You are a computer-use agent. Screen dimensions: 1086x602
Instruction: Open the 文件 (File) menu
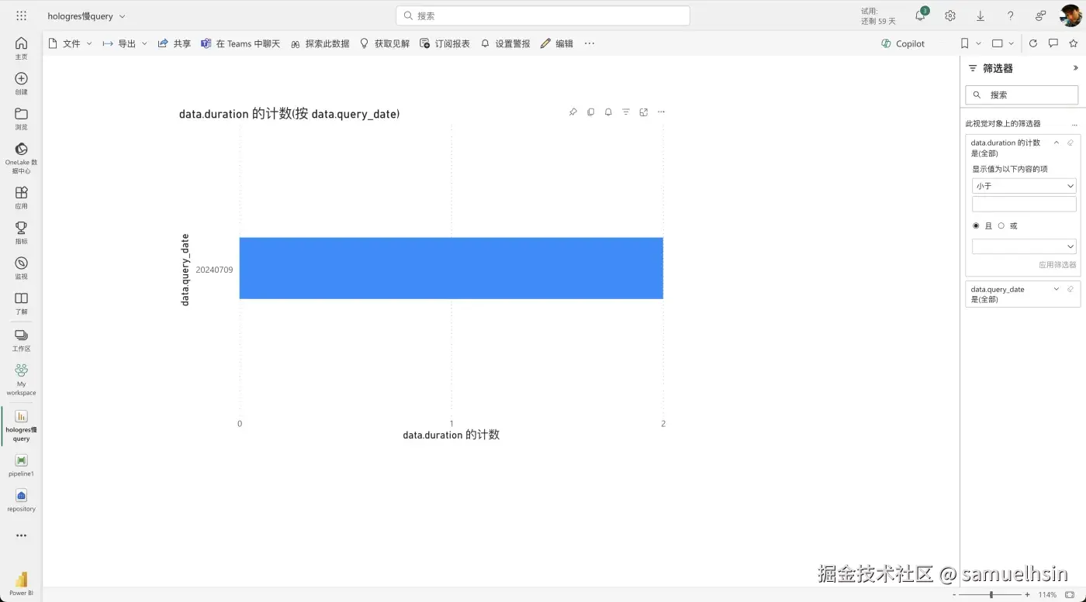71,43
